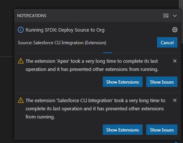The height and width of the screenshot is (143, 183).
Task: Click warning triangle icon of Apex notification
Action: (x=21, y=61)
